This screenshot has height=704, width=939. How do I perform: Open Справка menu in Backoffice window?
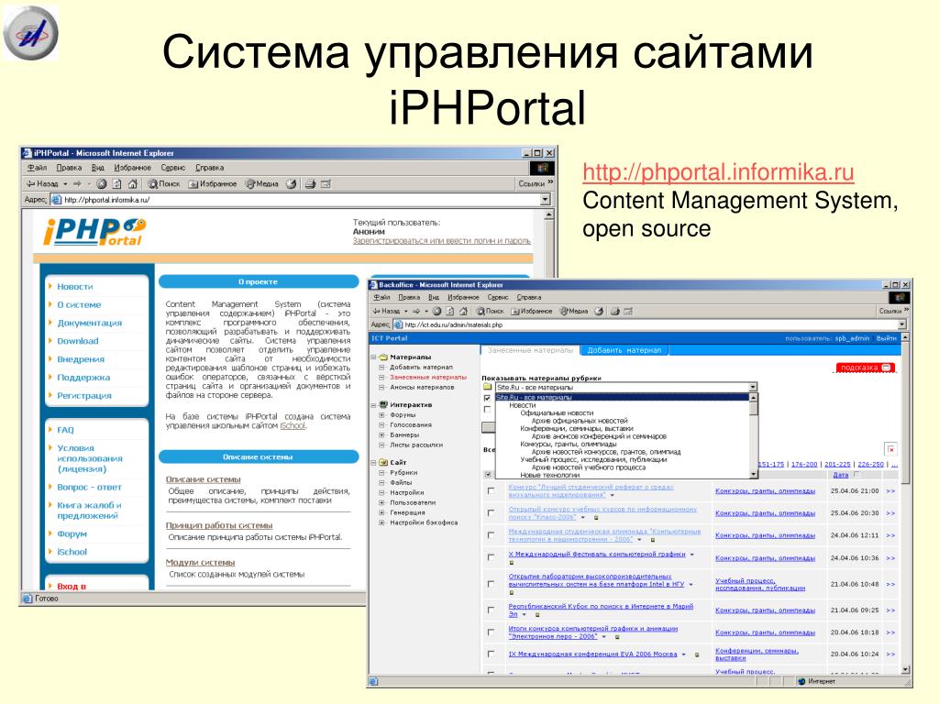[x=529, y=297]
